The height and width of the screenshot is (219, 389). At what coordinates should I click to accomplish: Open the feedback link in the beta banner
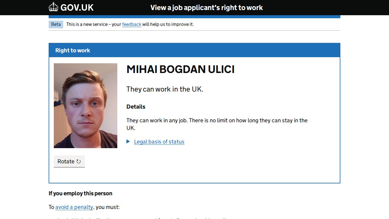click(132, 24)
